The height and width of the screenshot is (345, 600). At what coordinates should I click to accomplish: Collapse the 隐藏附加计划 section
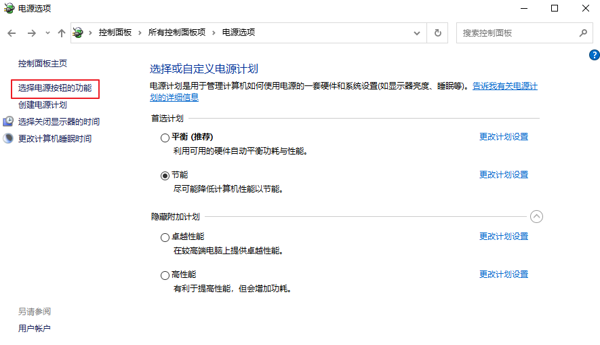click(x=536, y=217)
